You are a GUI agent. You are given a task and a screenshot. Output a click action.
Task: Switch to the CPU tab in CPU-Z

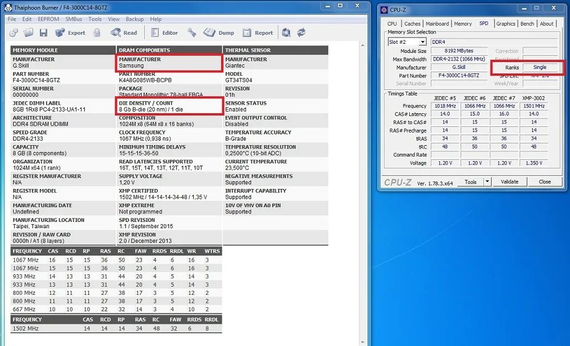[392, 23]
